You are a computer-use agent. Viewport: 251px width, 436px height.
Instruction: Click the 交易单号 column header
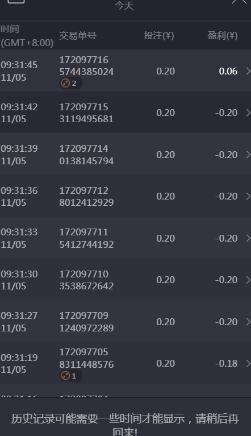point(78,36)
